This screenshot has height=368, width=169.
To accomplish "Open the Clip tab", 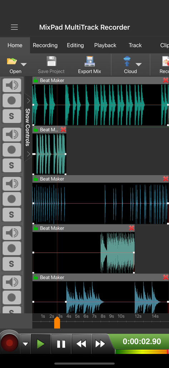I will point(164,45).
